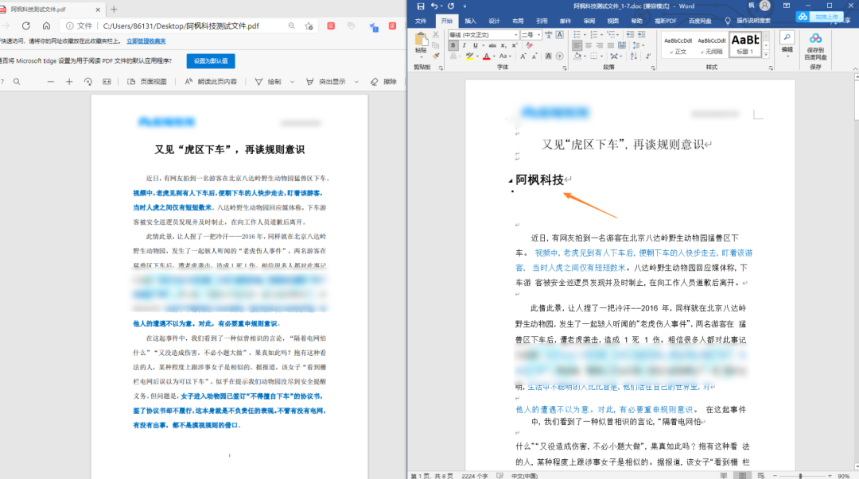Expand the Draw tool dropdown arrow in PDF toolbar

291,82
